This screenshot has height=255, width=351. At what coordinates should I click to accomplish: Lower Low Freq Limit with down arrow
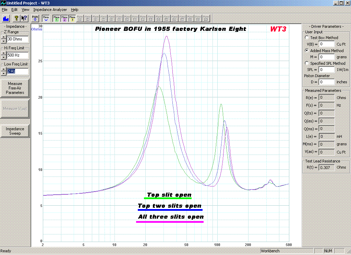pyautogui.click(x=3, y=73)
